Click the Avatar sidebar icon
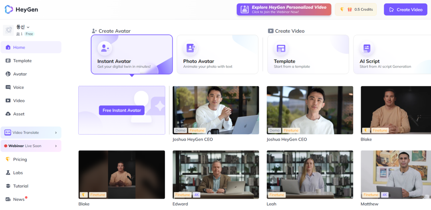431x210 pixels. point(8,74)
